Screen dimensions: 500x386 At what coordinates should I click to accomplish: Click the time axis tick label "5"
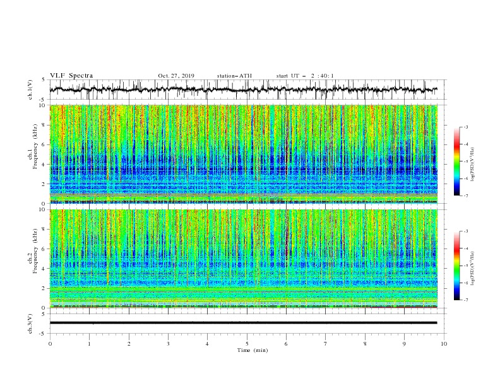(x=247, y=344)
